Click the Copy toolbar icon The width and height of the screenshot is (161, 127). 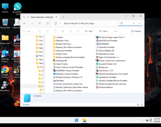[47, 31]
